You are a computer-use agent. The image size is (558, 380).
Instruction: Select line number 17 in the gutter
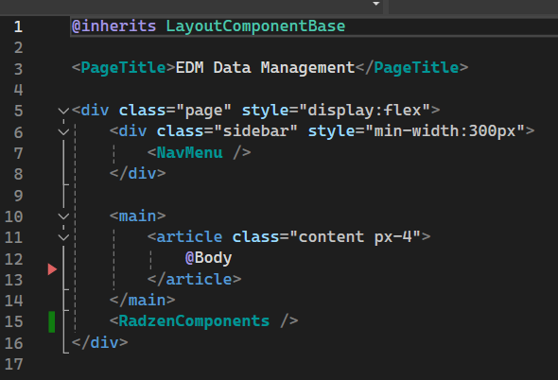point(13,364)
